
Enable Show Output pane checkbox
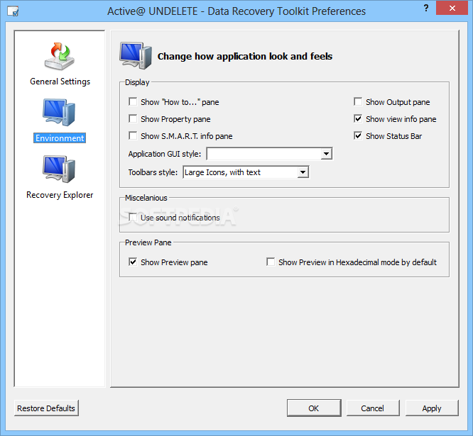pos(358,101)
